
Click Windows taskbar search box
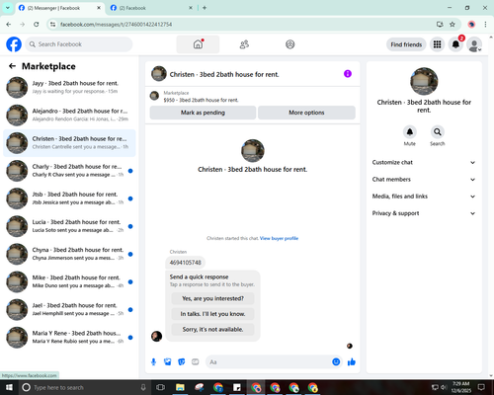tap(84, 387)
